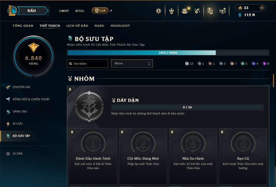Add RP using the plus icon
276x187 pixels.
pos(262,8)
